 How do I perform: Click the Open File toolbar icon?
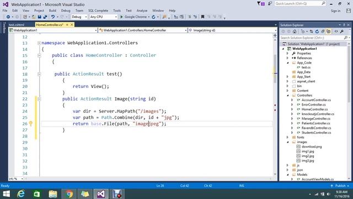[34, 17]
